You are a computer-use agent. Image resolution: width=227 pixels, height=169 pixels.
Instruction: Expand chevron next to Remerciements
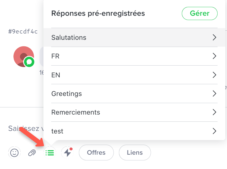[x=214, y=112]
